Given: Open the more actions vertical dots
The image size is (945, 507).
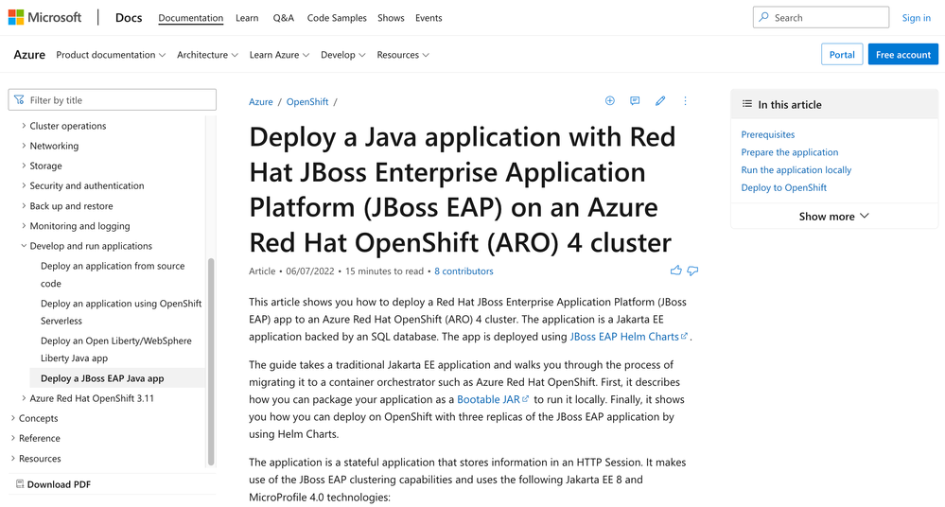Looking at the screenshot, I should [x=685, y=100].
